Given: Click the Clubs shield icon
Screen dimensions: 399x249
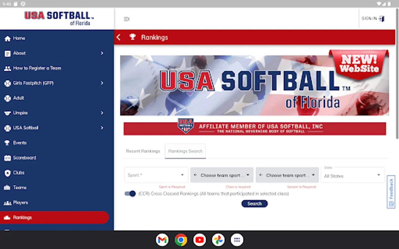Looking at the screenshot, I should (7, 173).
